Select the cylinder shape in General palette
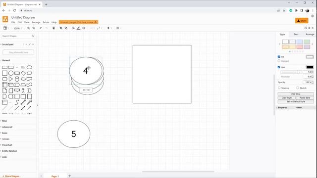The height and width of the screenshot is (178, 317). (x=17, y=79)
